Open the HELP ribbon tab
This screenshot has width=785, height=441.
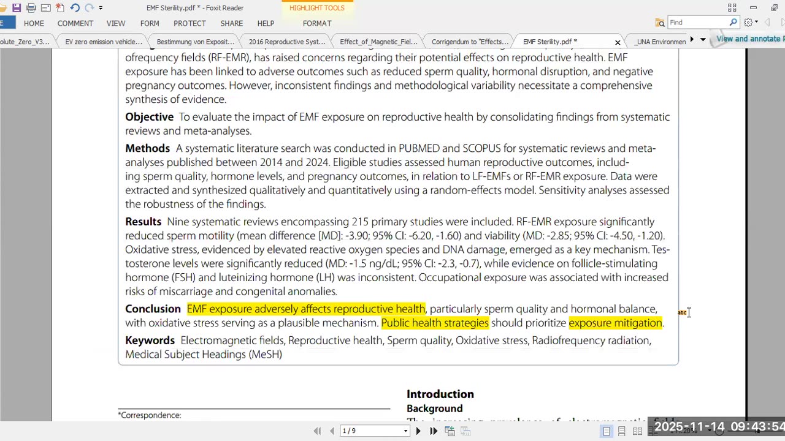[266, 23]
